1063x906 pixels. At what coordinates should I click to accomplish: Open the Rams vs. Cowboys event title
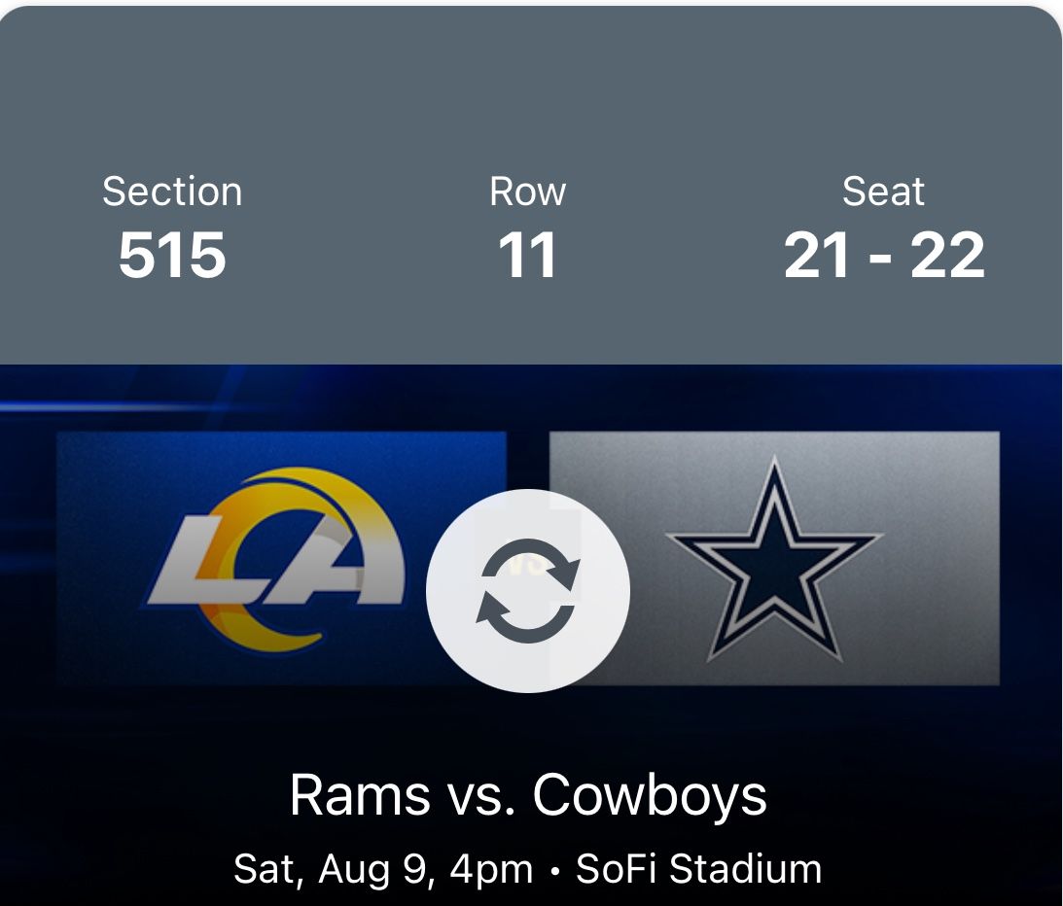[x=528, y=795]
